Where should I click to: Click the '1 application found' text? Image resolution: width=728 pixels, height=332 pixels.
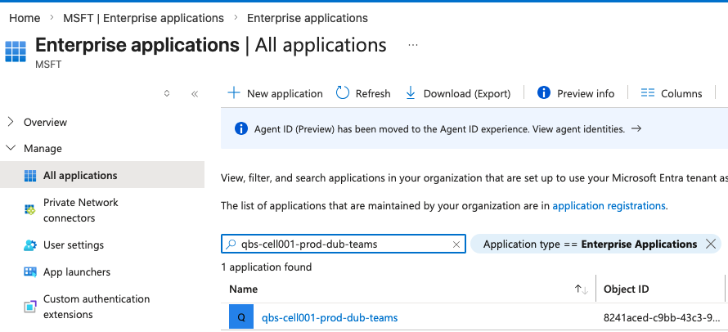[267, 267]
